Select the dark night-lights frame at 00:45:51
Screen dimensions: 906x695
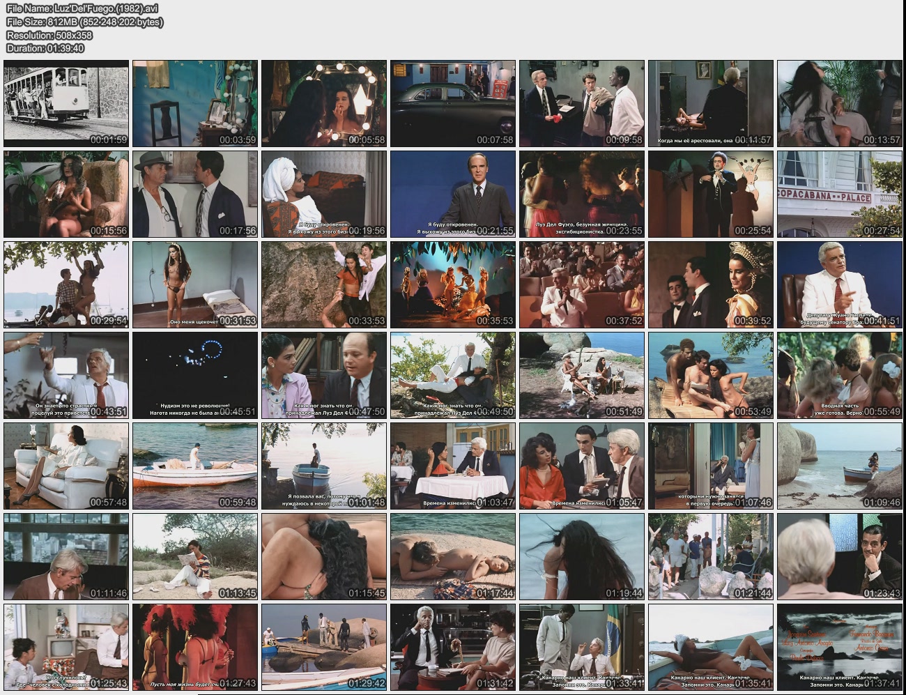(x=195, y=375)
